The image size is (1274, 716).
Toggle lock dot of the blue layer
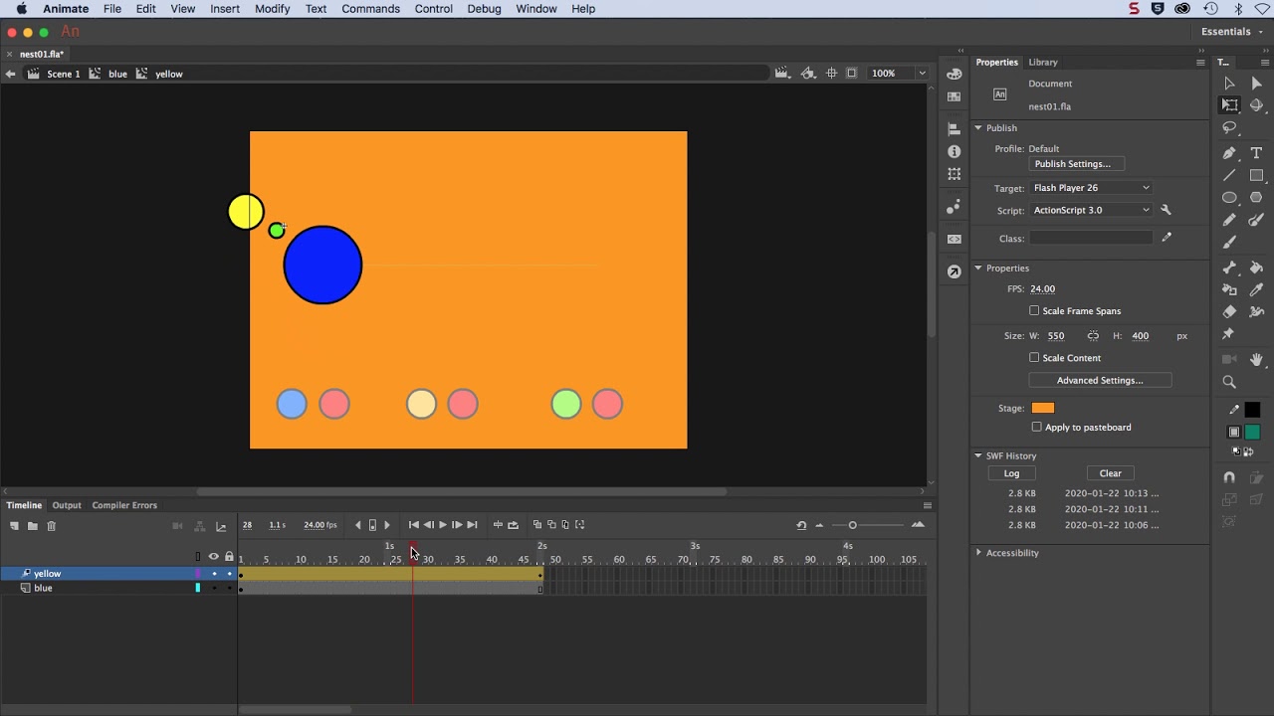click(230, 588)
